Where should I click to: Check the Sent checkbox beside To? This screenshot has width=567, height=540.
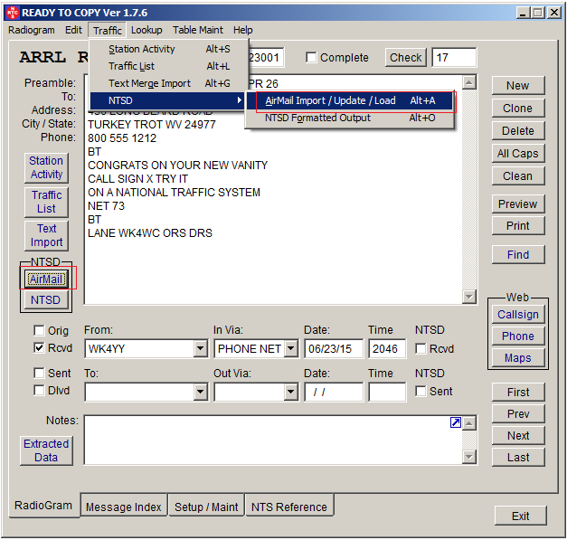(x=39, y=373)
